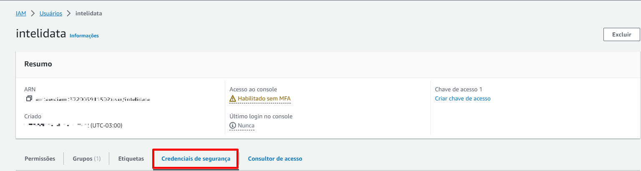The width and height of the screenshot is (641, 171).
Task: Click the Habilitado sem MFA status text
Action: pyautogui.click(x=264, y=99)
